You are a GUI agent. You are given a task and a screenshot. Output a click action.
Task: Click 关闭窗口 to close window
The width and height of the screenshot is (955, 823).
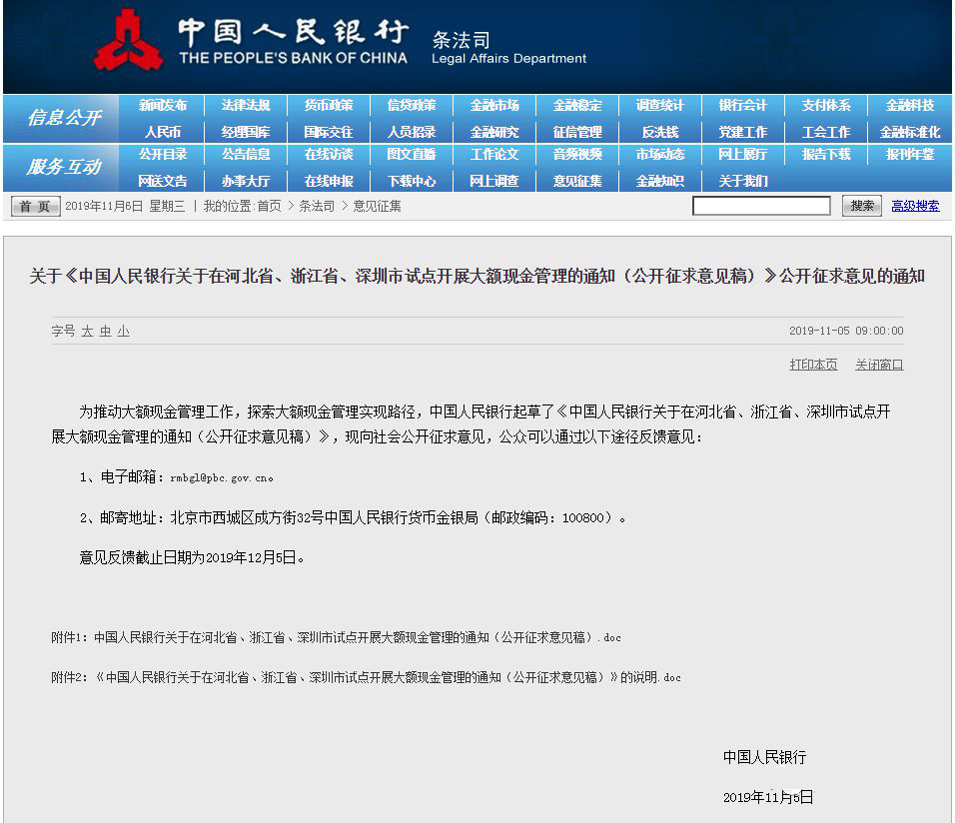pyautogui.click(x=879, y=365)
